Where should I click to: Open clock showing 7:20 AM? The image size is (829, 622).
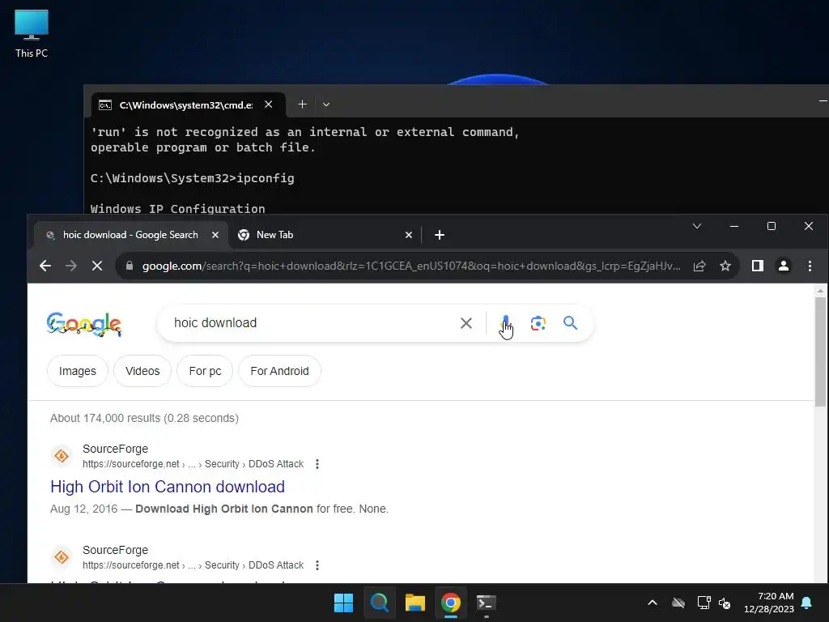(769, 603)
